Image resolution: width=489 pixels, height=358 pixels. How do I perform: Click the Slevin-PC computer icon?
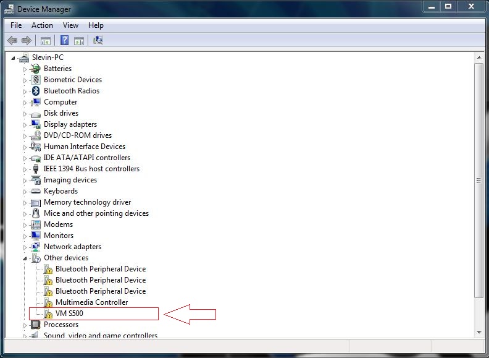pos(24,58)
